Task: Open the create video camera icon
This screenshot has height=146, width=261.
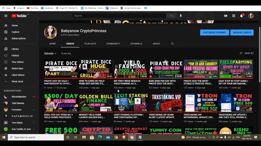Action: click(226, 16)
